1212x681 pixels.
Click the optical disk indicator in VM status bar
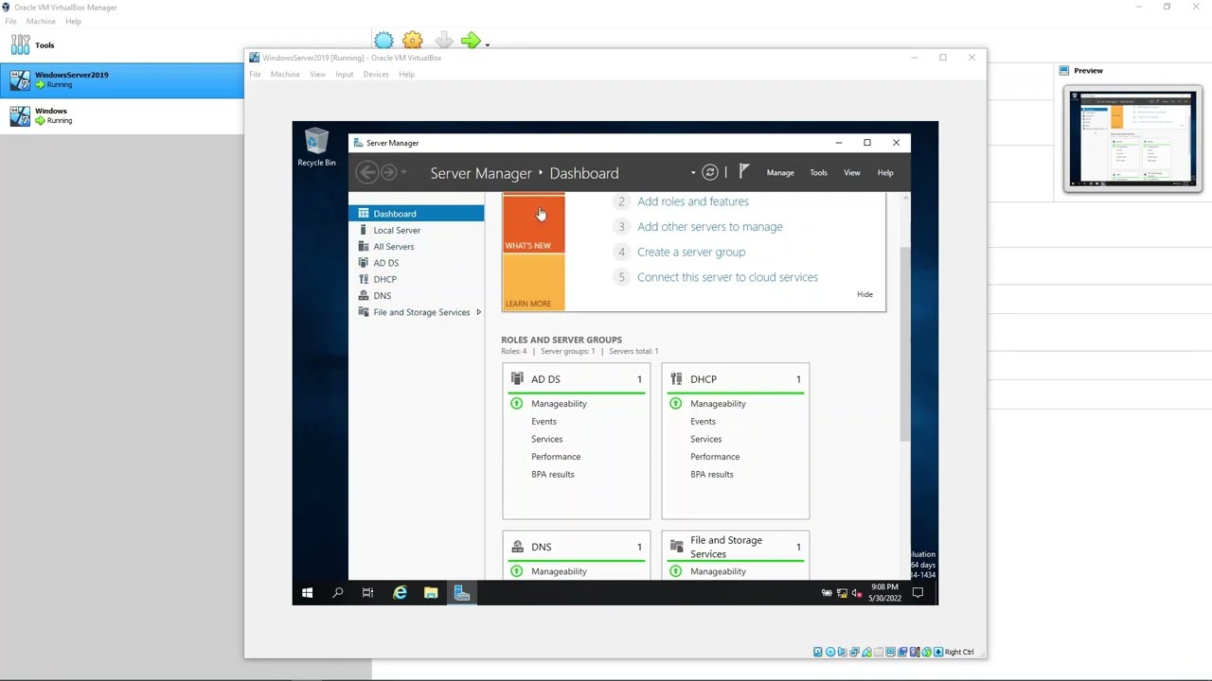[830, 652]
